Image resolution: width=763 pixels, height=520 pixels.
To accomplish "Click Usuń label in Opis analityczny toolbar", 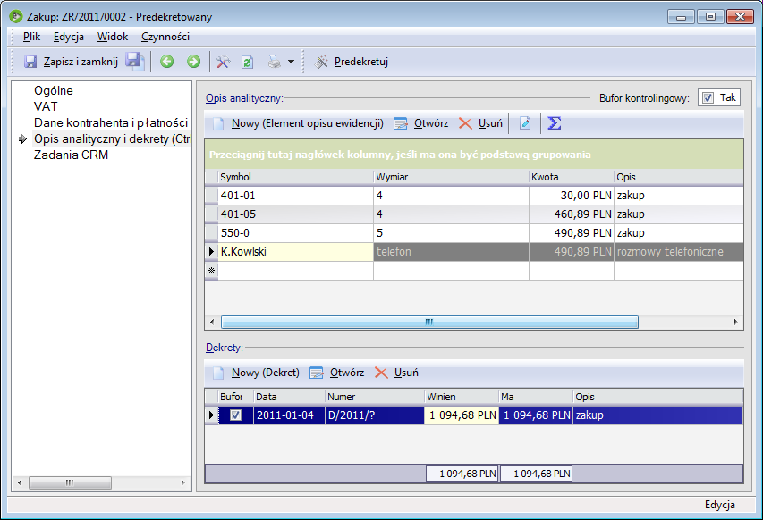I will 490,123.
